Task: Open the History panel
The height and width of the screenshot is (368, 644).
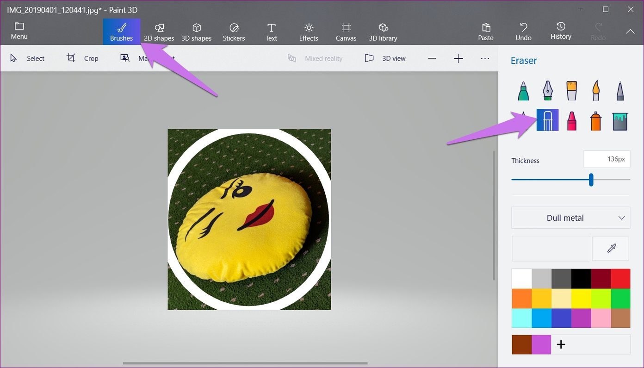Action: 561,31
